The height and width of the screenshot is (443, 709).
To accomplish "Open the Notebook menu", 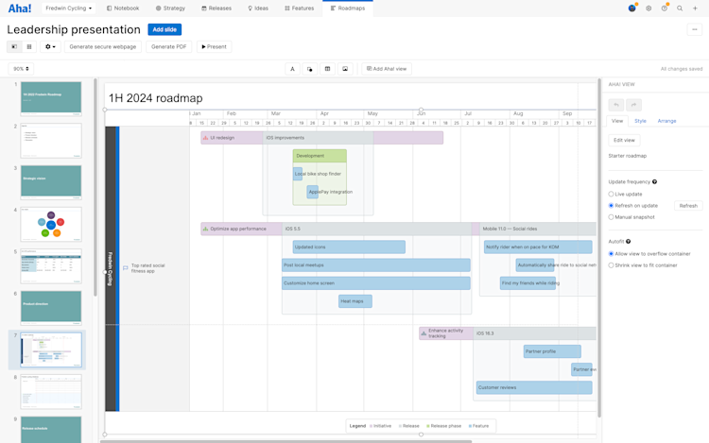I will point(123,9).
